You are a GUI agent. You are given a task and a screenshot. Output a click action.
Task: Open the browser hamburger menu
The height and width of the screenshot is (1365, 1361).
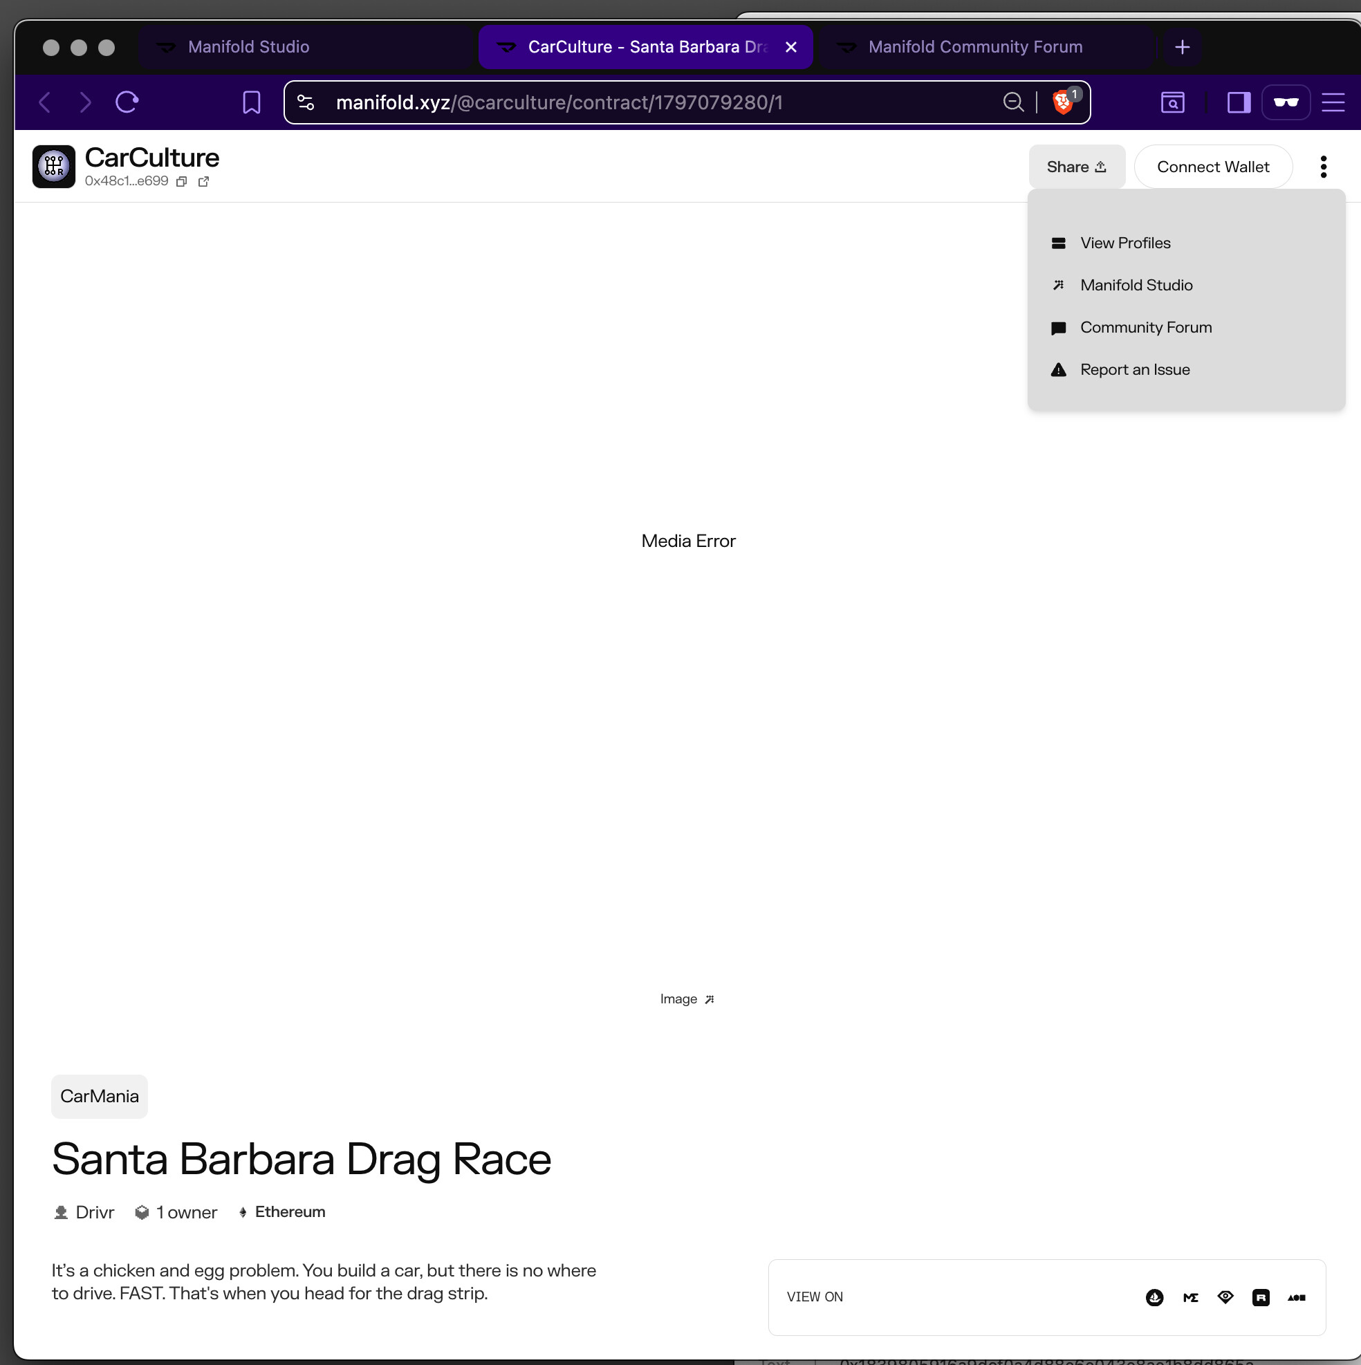pyautogui.click(x=1333, y=102)
